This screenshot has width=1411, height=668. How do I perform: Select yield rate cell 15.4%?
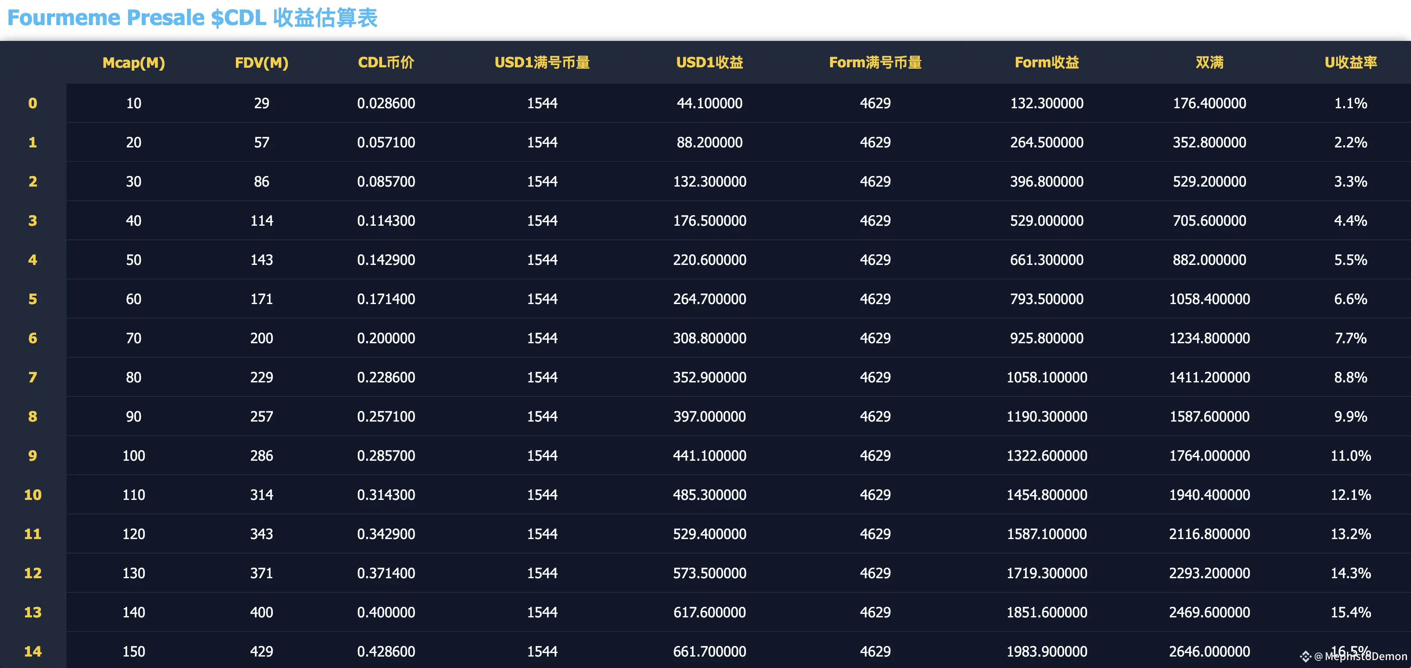[x=1351, y=612]
